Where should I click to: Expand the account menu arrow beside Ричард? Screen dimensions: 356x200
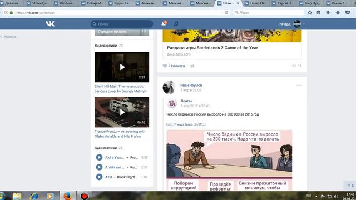point(304,24)
